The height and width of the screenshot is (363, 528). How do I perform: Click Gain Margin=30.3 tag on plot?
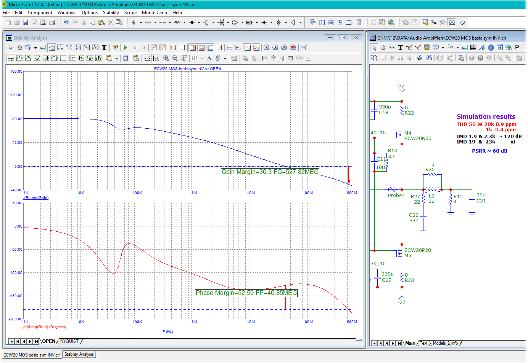pos(270,172)
